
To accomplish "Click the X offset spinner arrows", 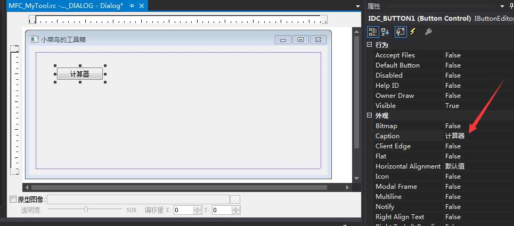I will (x=198, y=210).
